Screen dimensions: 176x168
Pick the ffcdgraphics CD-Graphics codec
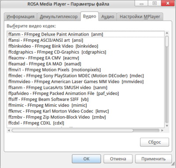pyautogui.click(x=86, y=52)
